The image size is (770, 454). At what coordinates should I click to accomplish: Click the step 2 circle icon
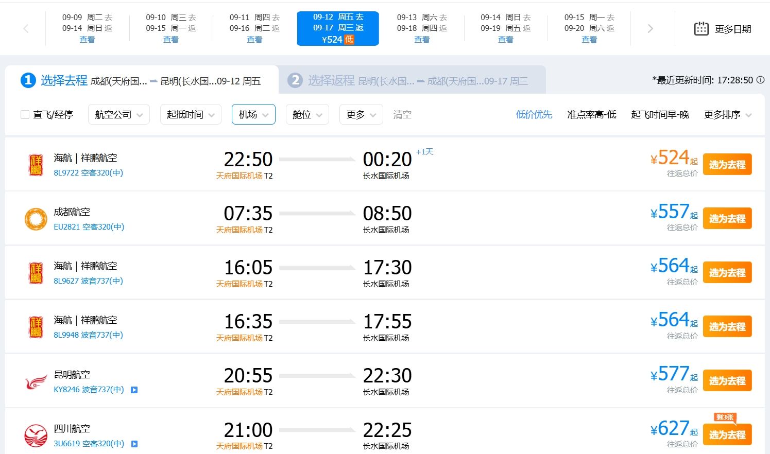tap(295, 80)
